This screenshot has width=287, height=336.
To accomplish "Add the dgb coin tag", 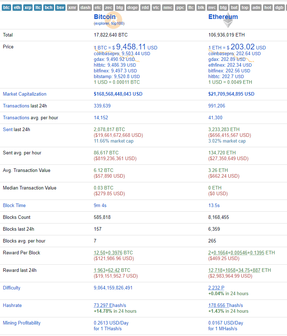I will [x=279, y=8].
